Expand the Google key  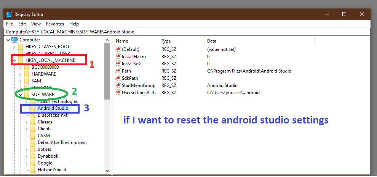click(x=27, y=163)
